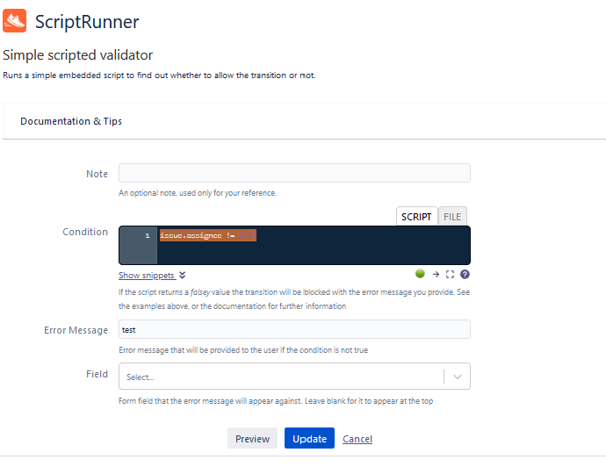This screenshot has width=606, height=474.
Task: Focus the Note input field
Action: click(x=294, y=173)
